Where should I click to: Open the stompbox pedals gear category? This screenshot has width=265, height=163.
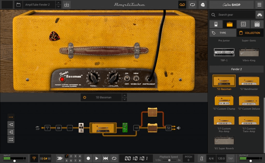click(216, 24)
